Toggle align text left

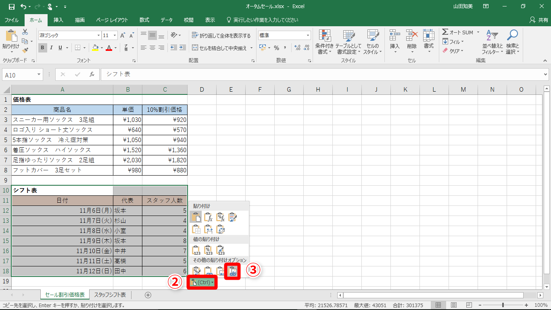[144, 48]
